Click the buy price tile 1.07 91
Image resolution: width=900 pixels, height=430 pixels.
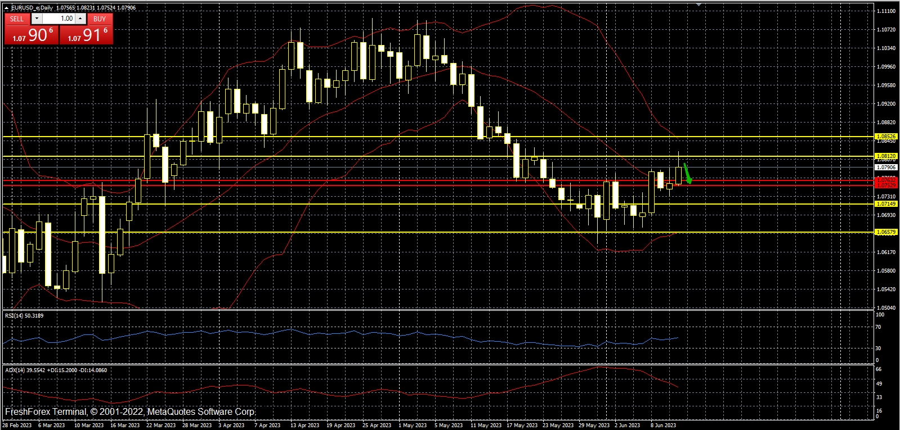tap(87, 35)
